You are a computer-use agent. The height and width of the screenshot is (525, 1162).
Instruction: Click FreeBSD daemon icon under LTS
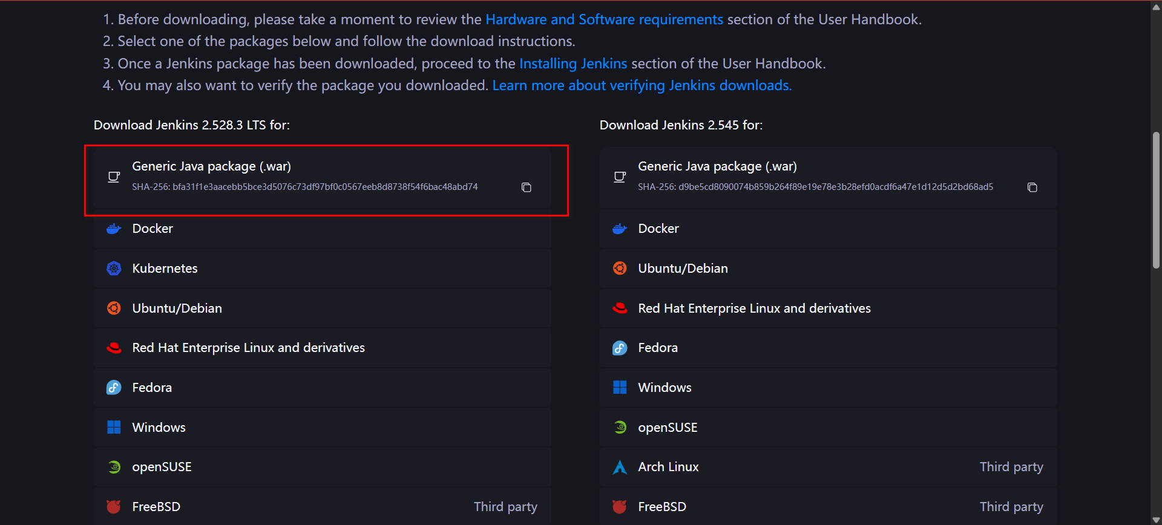point(114,507)
